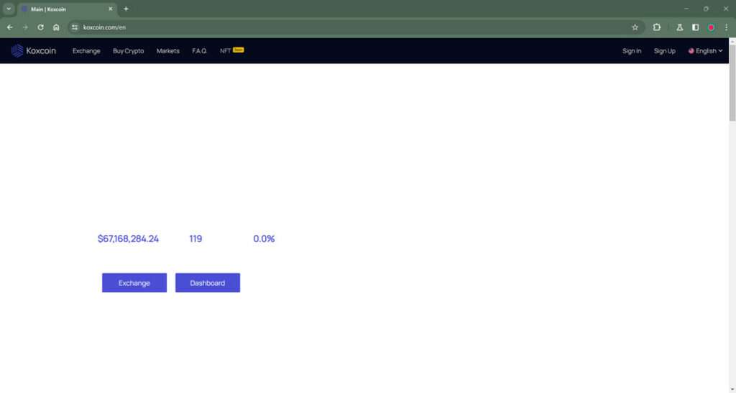Viewport: 736px width, 393px height.
Task: Minimize the browser window
Action: coord(686,9)
